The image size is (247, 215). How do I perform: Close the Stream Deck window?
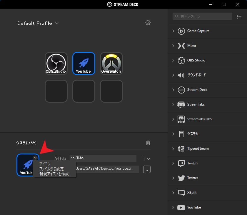coord(238,4)
